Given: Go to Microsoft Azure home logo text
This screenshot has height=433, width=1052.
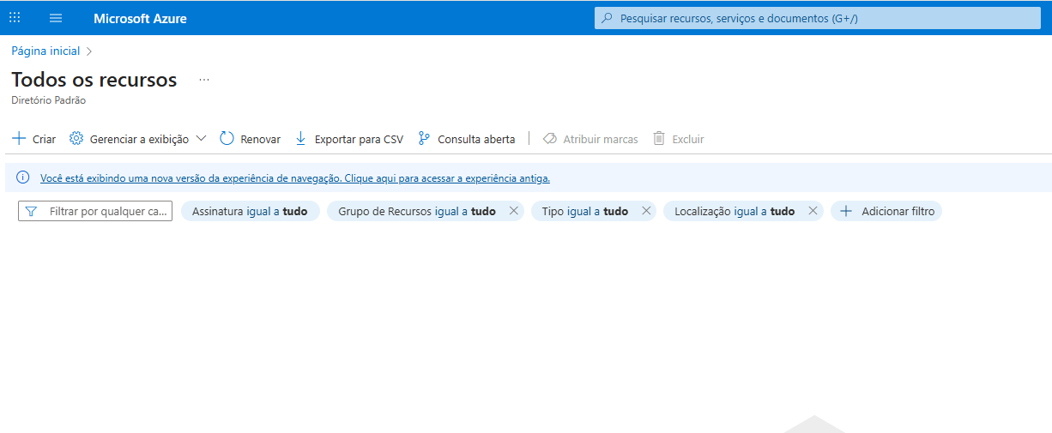Looking at the screenshot, I should pyautogui.click(x=140, y=18).
